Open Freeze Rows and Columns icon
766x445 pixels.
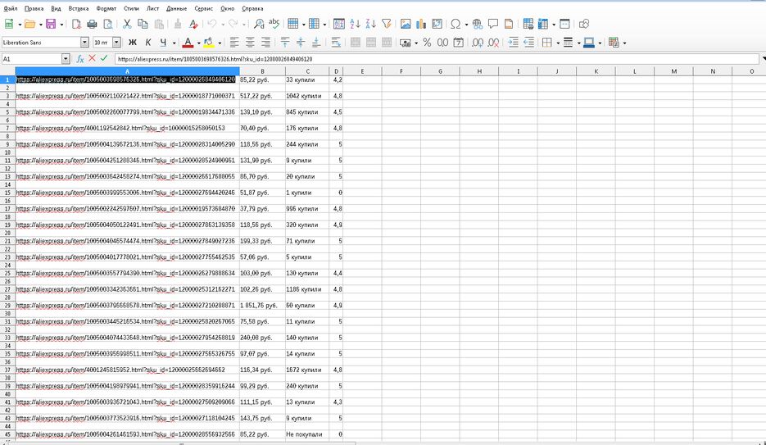pyautogui.click(x=543, y=24)
